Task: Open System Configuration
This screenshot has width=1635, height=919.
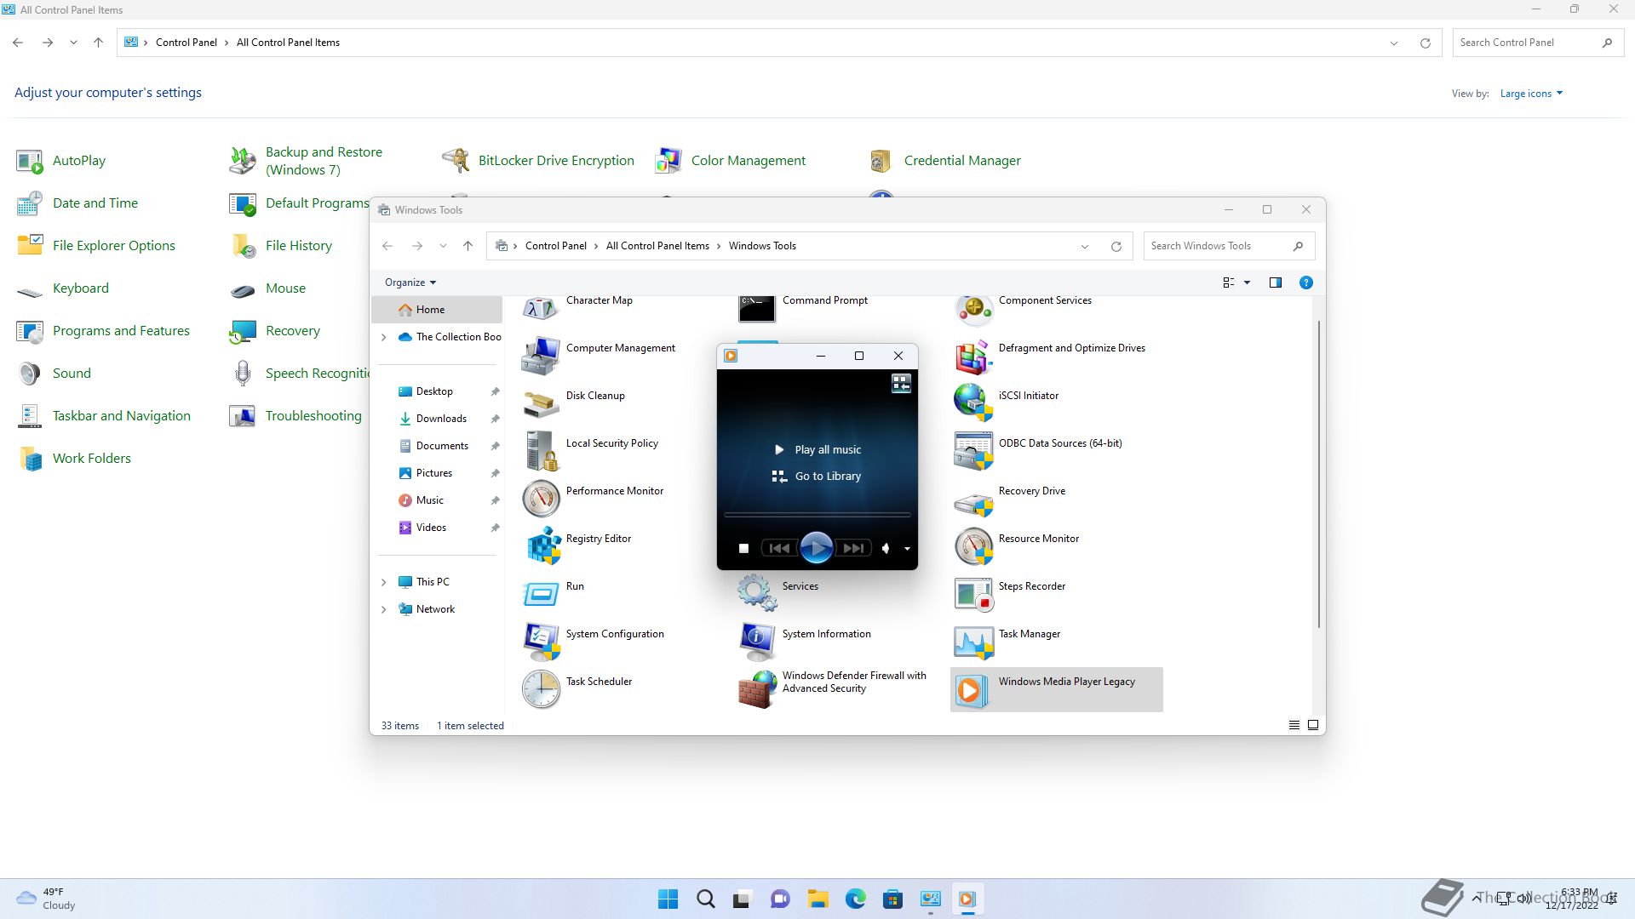Action: click(593, 641)
